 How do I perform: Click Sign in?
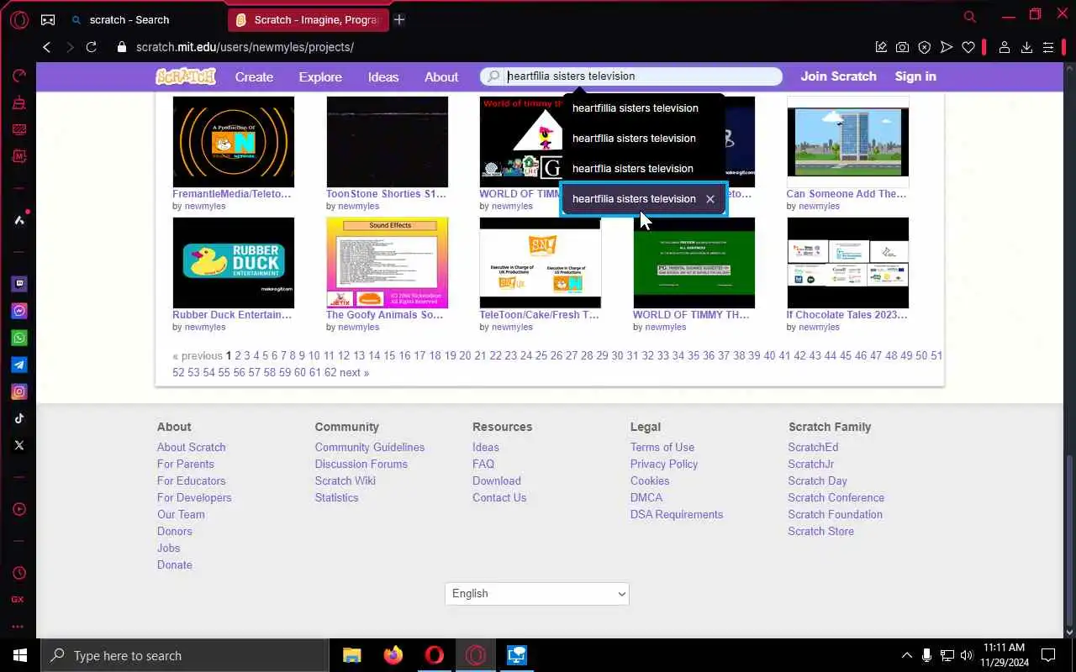click(915, 76)
